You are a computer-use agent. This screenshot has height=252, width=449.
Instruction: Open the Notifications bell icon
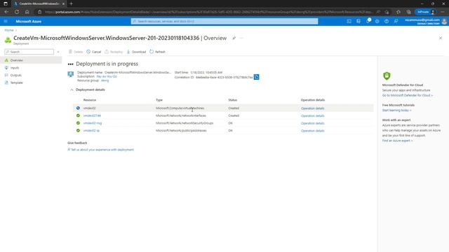(368, 21)
